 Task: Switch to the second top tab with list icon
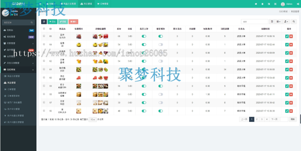pyautogui.click(x=68, y=4)
